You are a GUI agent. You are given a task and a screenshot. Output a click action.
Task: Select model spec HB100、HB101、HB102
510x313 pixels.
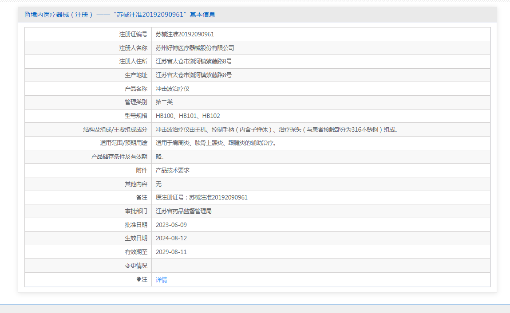tap(188, 116)
